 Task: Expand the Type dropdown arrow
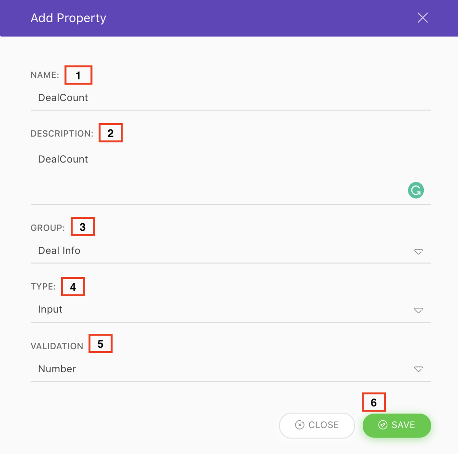418,310
